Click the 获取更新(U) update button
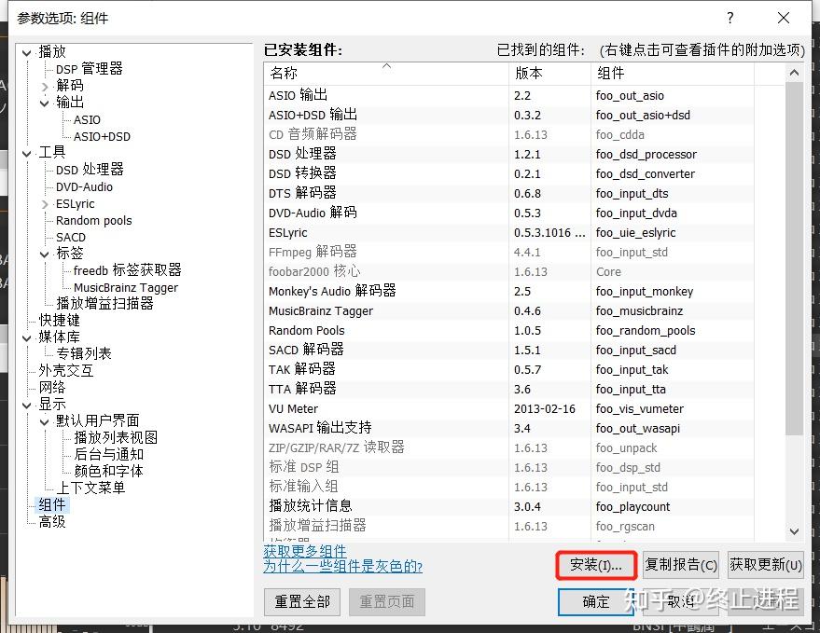The height and width of the screenshot is (633, 820). (765, 565)
